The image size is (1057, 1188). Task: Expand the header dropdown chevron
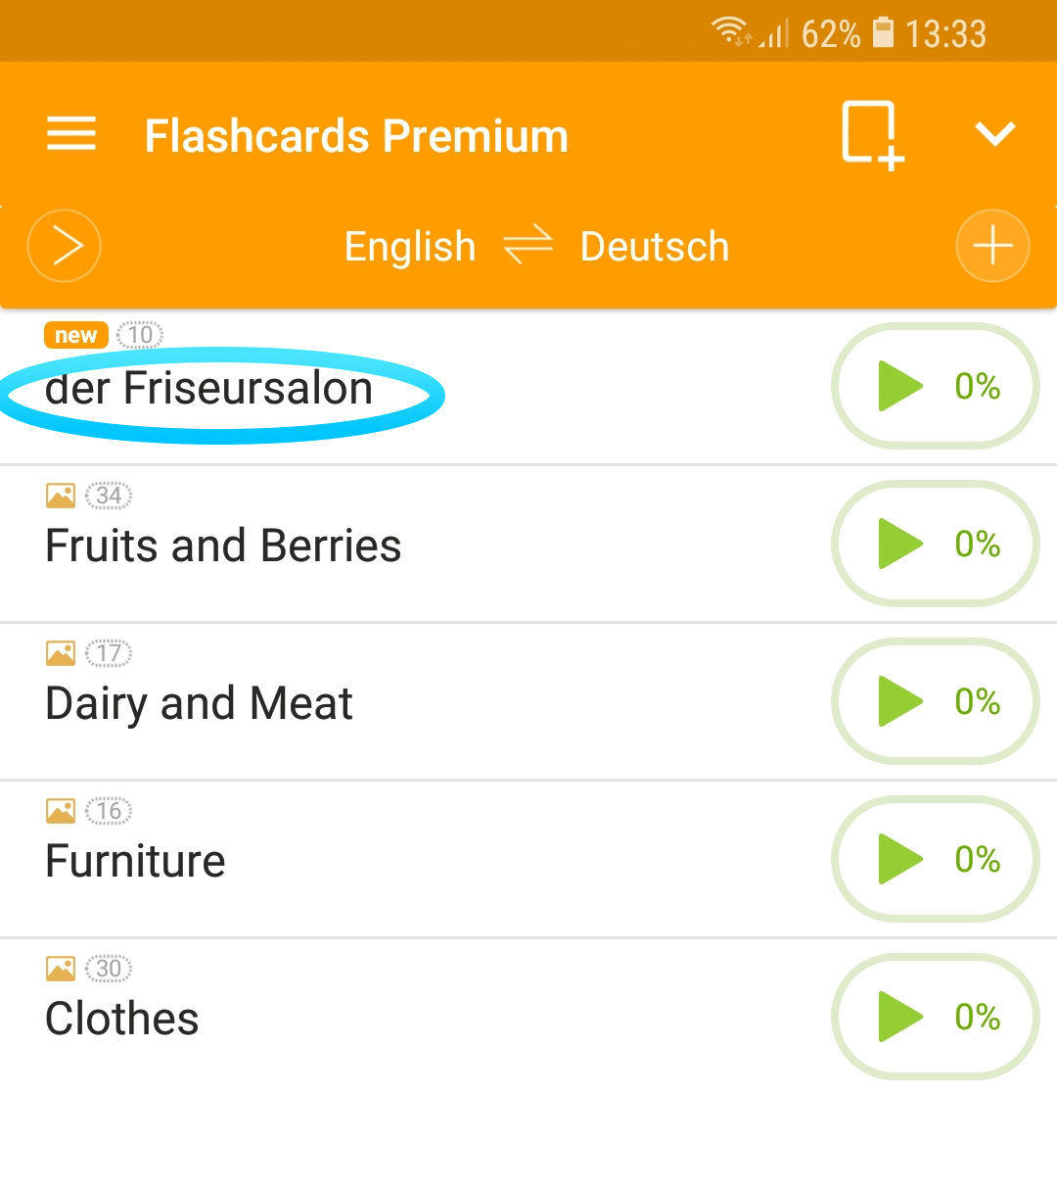tap(994, 134)
